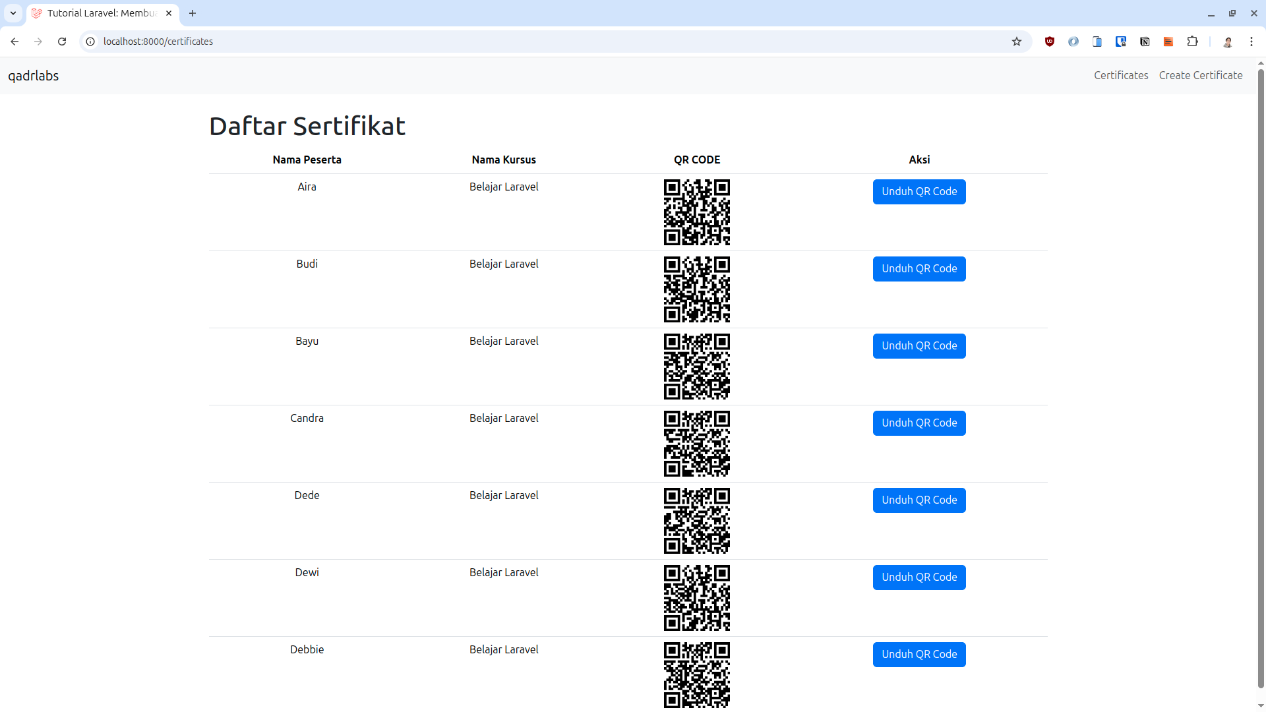Go back with the browser back arrow
This screenshot has width=1266, height=712.
coord(15,42)
